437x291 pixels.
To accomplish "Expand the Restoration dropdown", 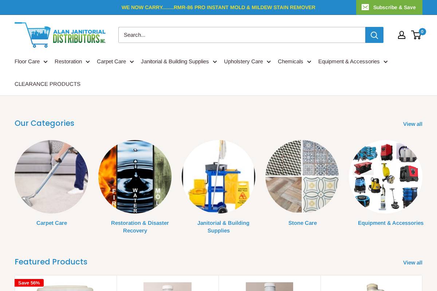I will (x=72, y=61).
